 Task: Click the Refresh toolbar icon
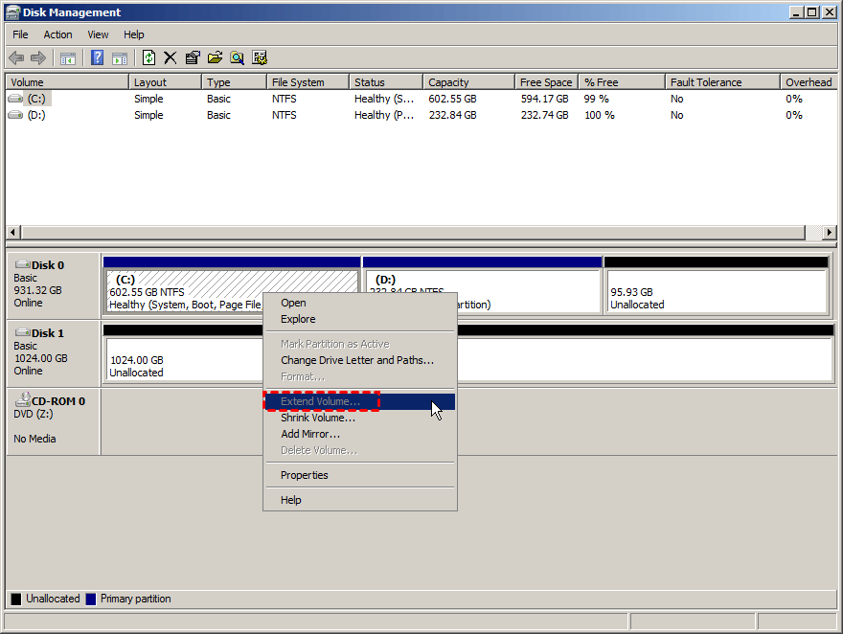tap(148, 58)
